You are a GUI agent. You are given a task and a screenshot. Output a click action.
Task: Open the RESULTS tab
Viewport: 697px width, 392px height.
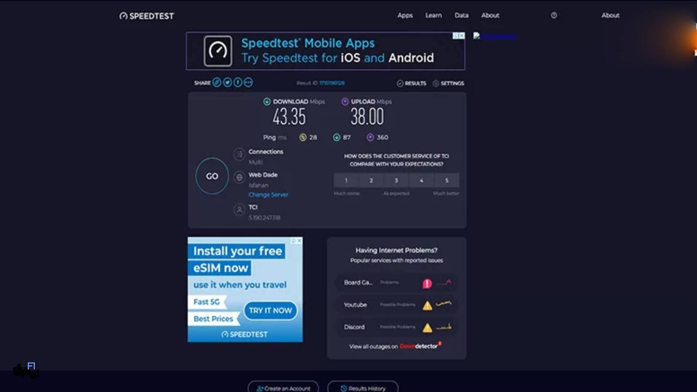tap(411, 83)
